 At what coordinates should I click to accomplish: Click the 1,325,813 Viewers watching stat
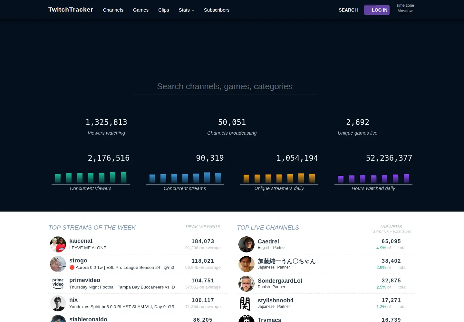[x=106, y=127]
